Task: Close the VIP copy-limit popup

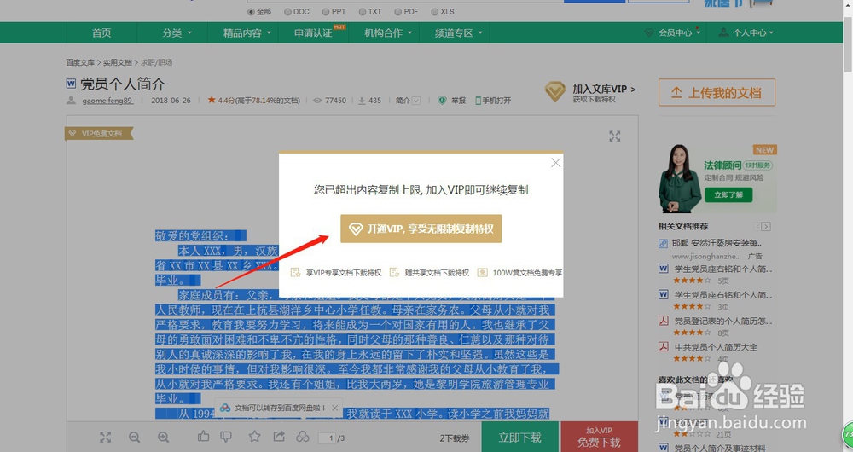Action: pos(555,163)
